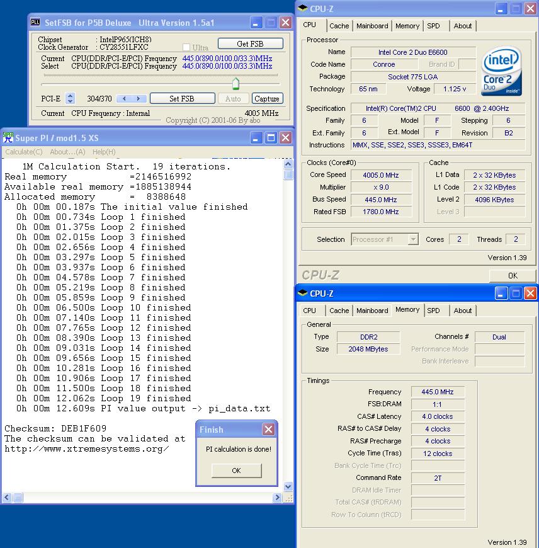Click the Cycle Time 12 clocks value

[x=438, y=454]
